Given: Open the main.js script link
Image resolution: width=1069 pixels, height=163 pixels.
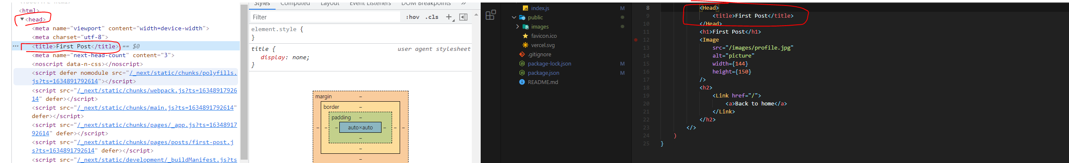Looking at the screenshot, I should (155, 108).
